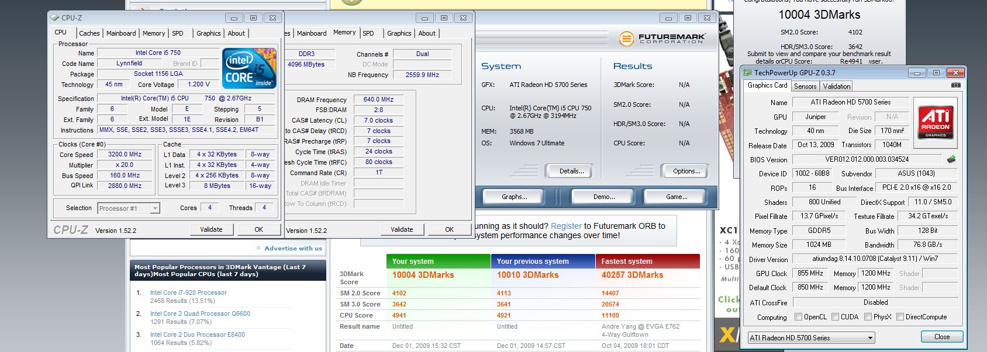The height and width of the screenshot is (352, 987).
Task: Click OK in the first CPU-Z window
Action: 258,229
